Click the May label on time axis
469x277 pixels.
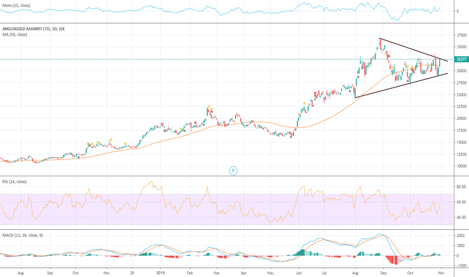click(x=270, y=273)
